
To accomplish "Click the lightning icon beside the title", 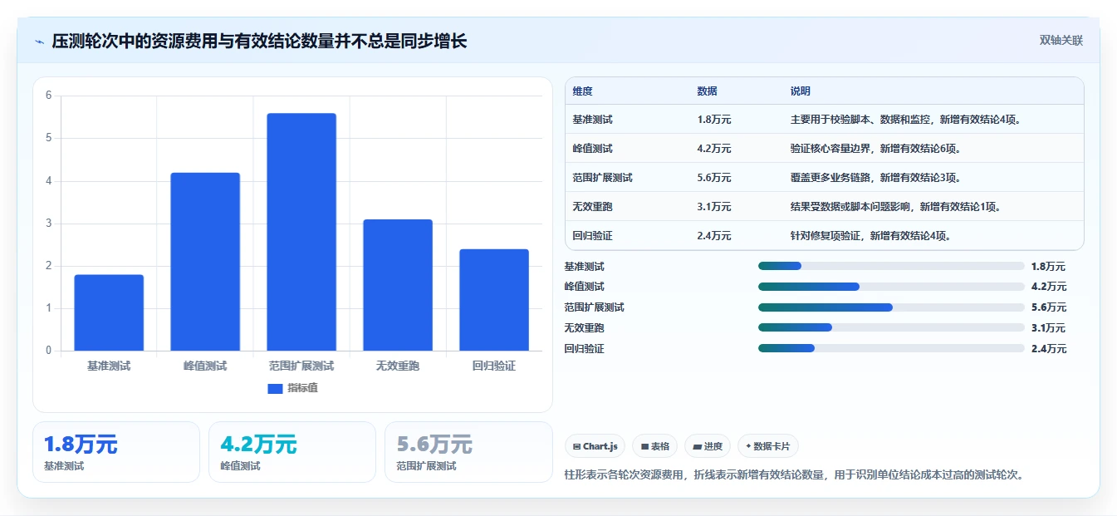I will (39, 42).
